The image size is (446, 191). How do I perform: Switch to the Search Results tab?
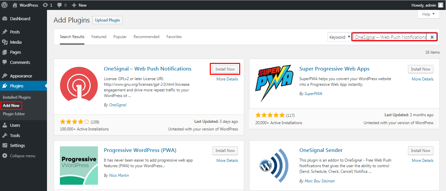72,37
